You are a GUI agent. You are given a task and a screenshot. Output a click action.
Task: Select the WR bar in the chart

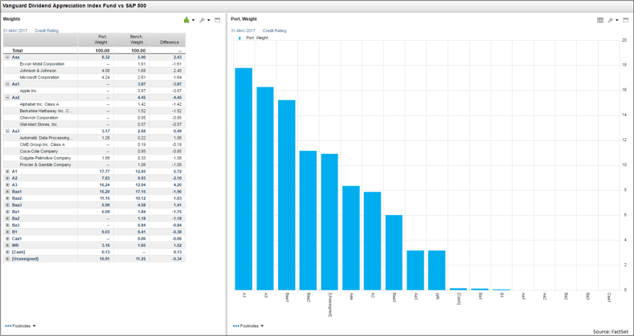coord(436,270)
